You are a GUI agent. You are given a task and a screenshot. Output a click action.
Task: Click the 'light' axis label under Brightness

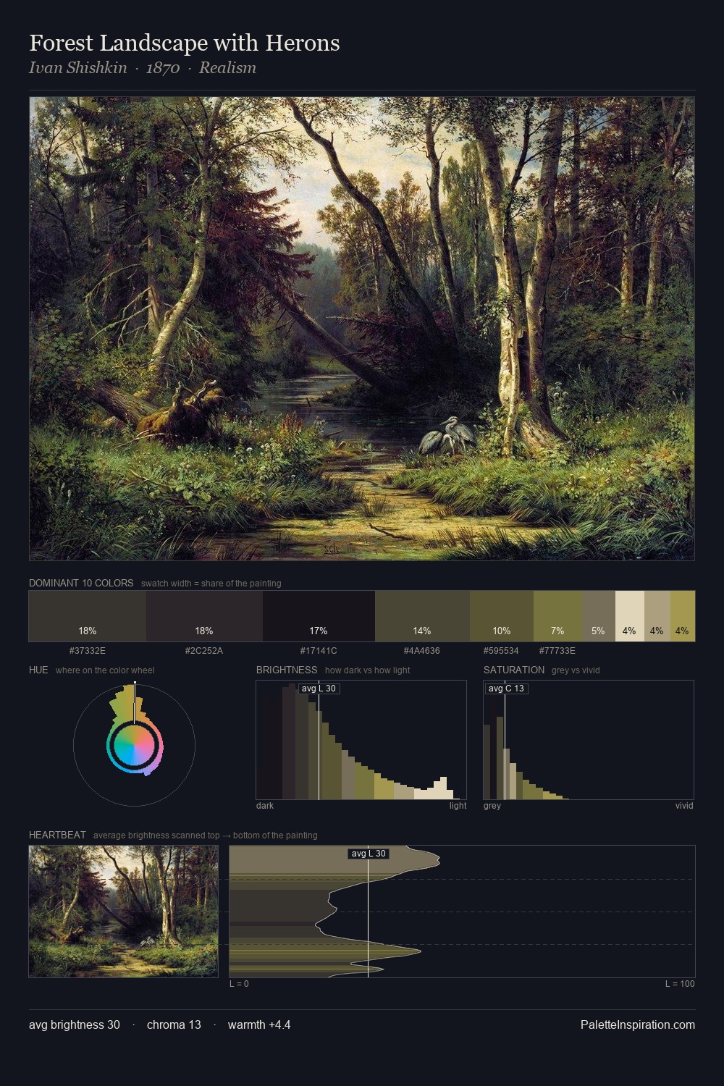(458, 806)
